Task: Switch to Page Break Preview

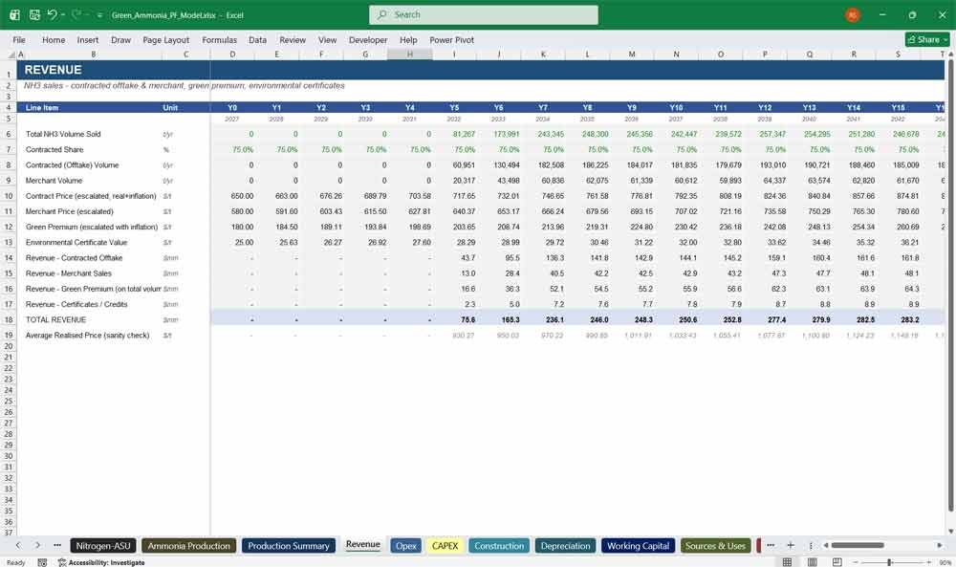Action: [837, 561]
